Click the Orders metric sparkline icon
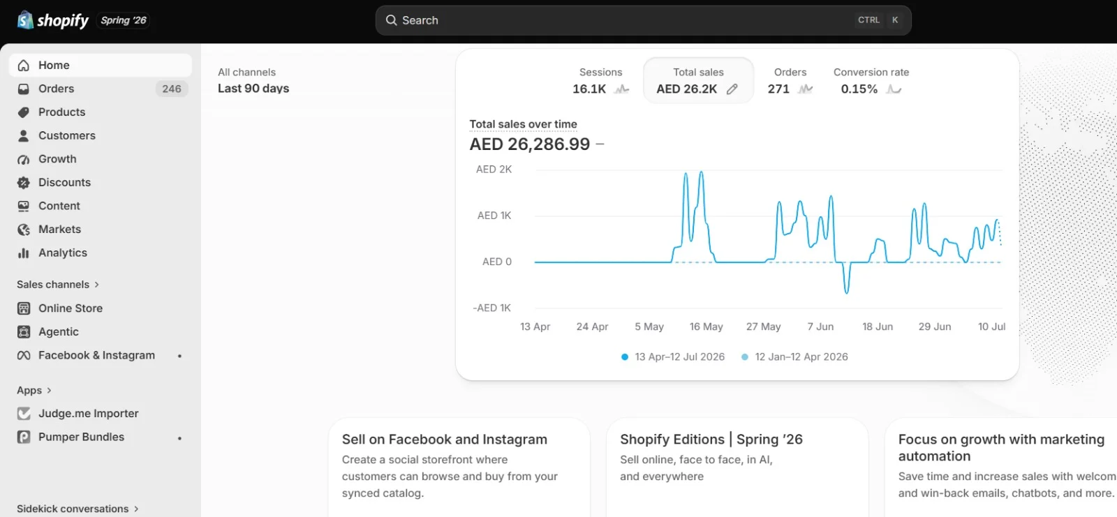Viewport: 1117px width, 517px height. 806,89
